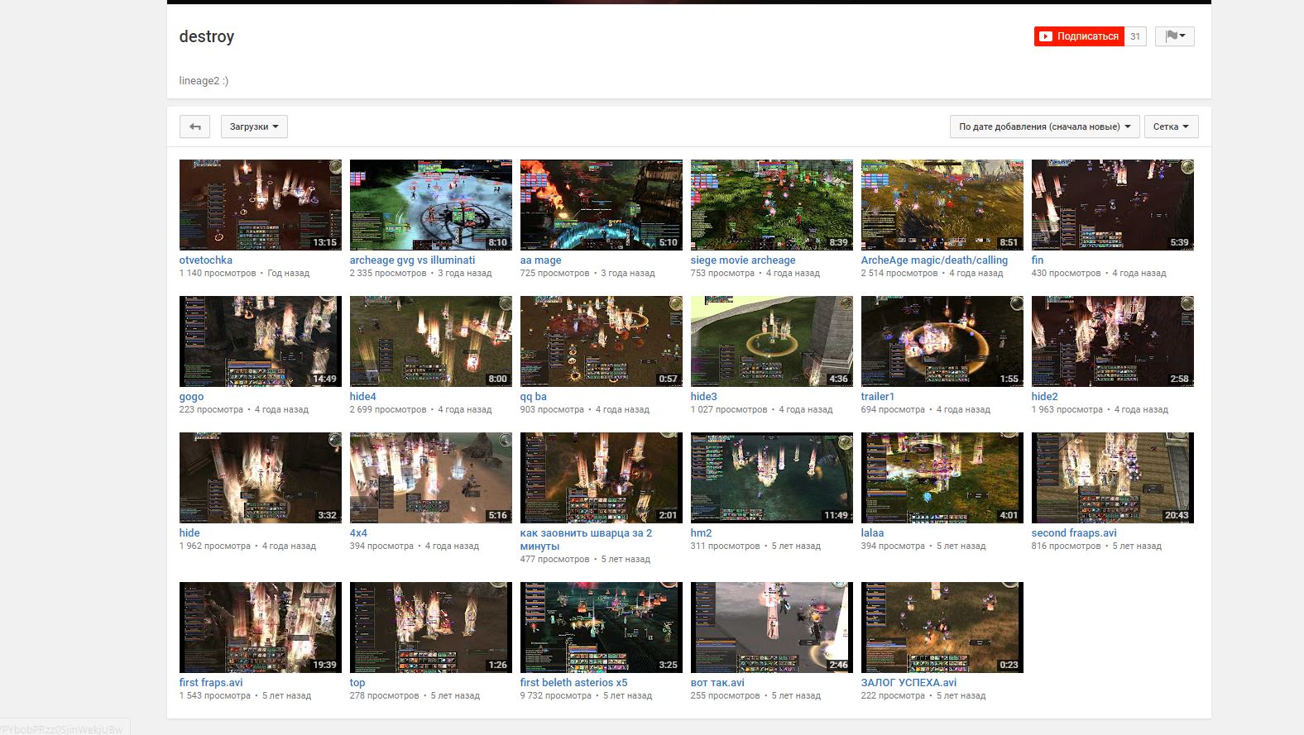Open the lalaa video thumbnail
Image resolution: width=1304 pixels, height=735 pixels.
942,478
